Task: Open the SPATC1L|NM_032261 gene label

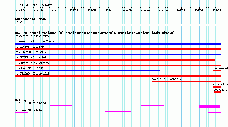Action: (x=28, y=110)
